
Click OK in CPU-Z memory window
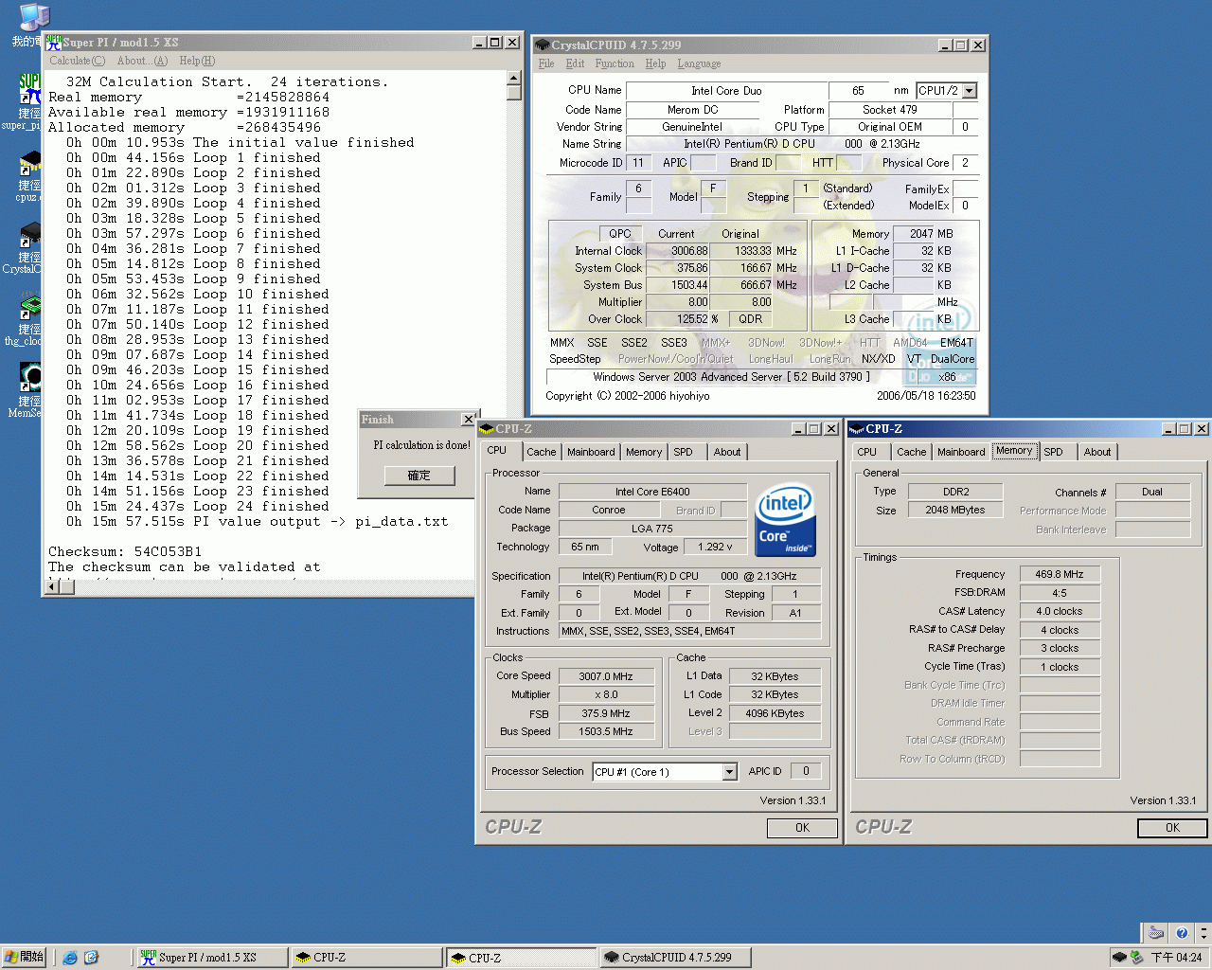tap(1172, 828)
